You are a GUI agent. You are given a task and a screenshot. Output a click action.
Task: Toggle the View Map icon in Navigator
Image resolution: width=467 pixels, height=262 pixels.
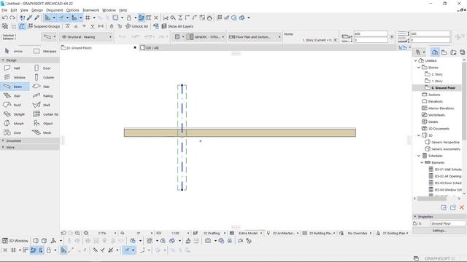click(x=444, y=52)
